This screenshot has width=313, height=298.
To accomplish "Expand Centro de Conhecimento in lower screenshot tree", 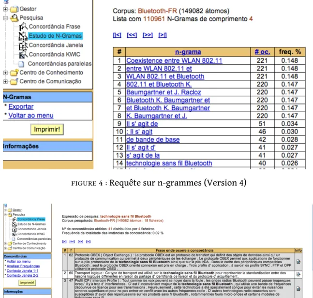I will [5, 243].
